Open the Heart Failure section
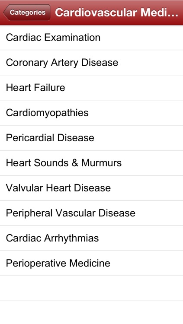The height and width of the screenshot is (324, 183). 92,88
